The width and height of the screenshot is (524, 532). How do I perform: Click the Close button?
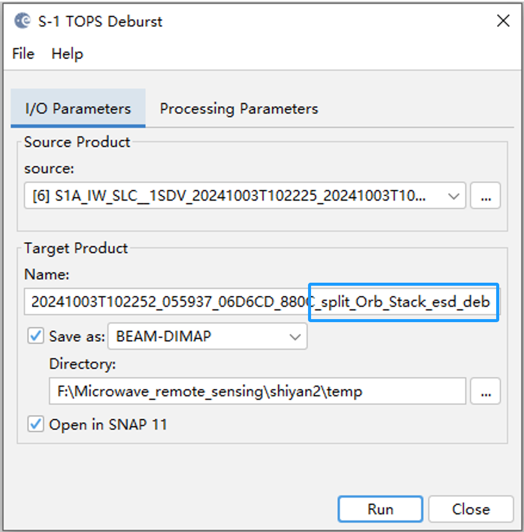[x=471, y=509]
